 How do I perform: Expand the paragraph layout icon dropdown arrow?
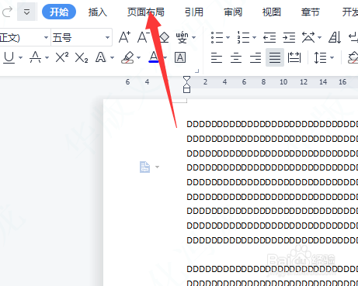(x=157, y=167)
